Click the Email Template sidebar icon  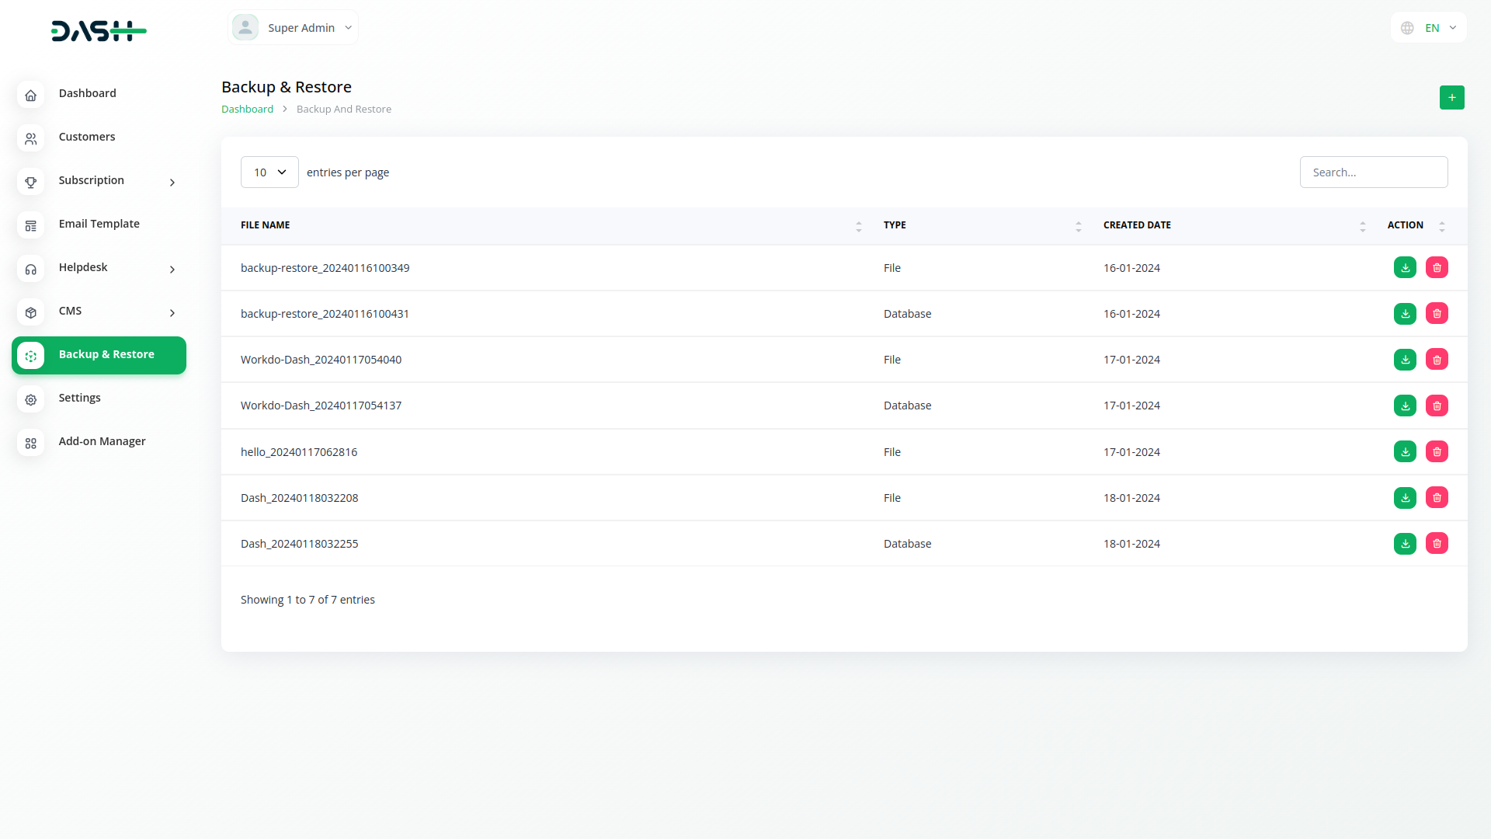pos(31,225)
